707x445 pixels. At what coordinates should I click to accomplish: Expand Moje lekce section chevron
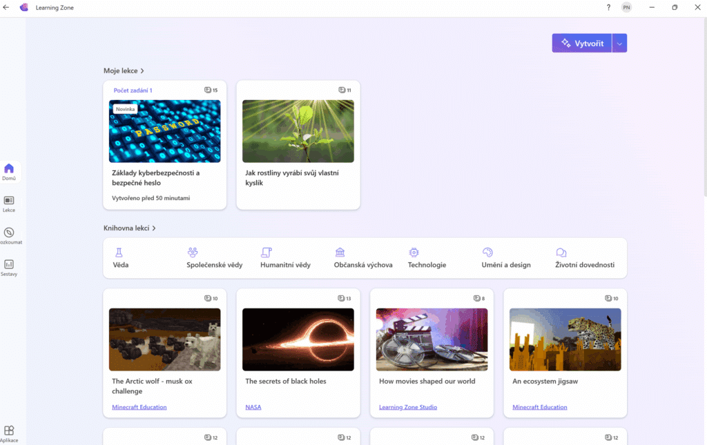[142, 70]
